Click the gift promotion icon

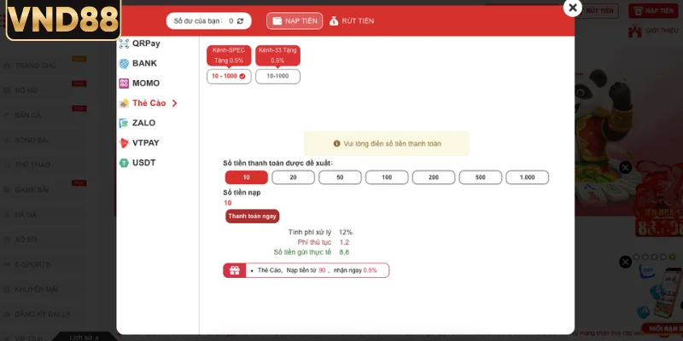click(x=235, y=270)
